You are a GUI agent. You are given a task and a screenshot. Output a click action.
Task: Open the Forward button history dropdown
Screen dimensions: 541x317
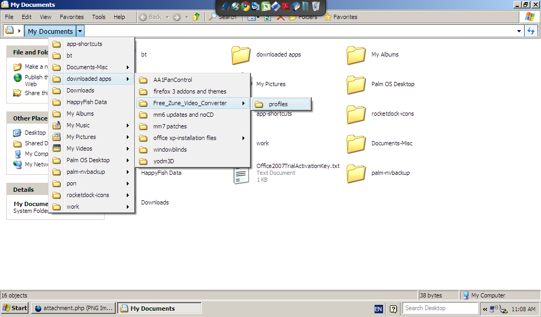pos(186,17)
